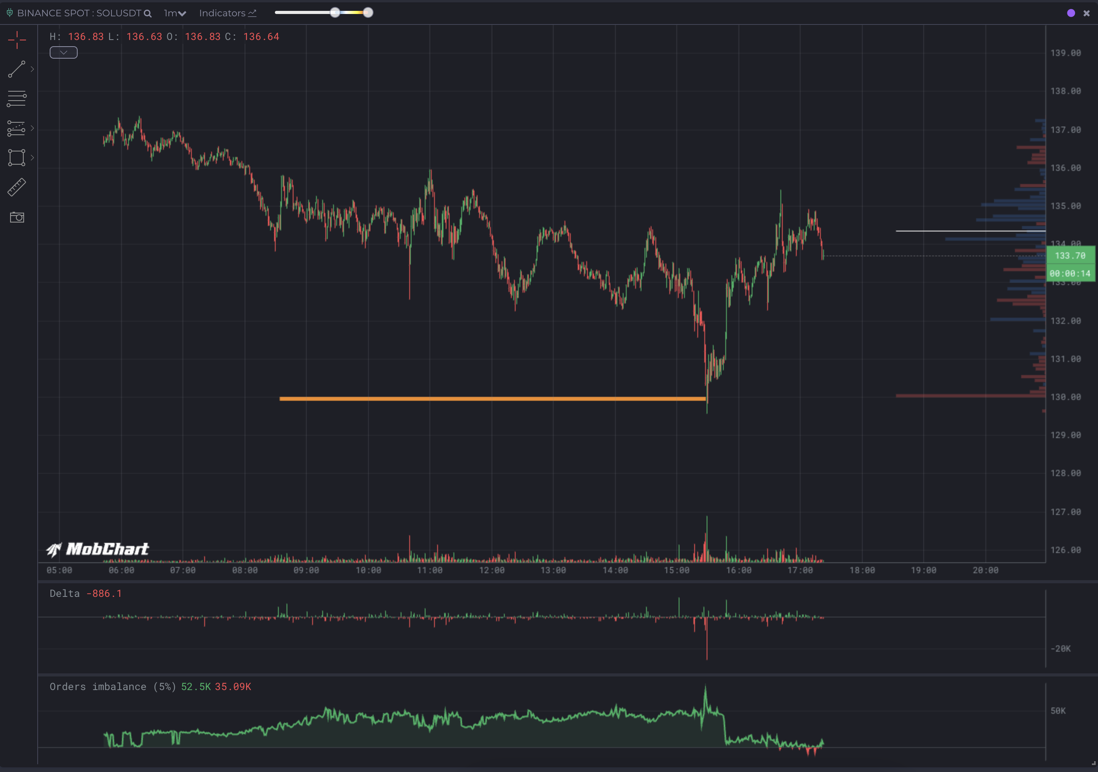Viewport: 1098px width, 772px height.
Task: Click the purple status dot at top right
Action: (1071, 13)
